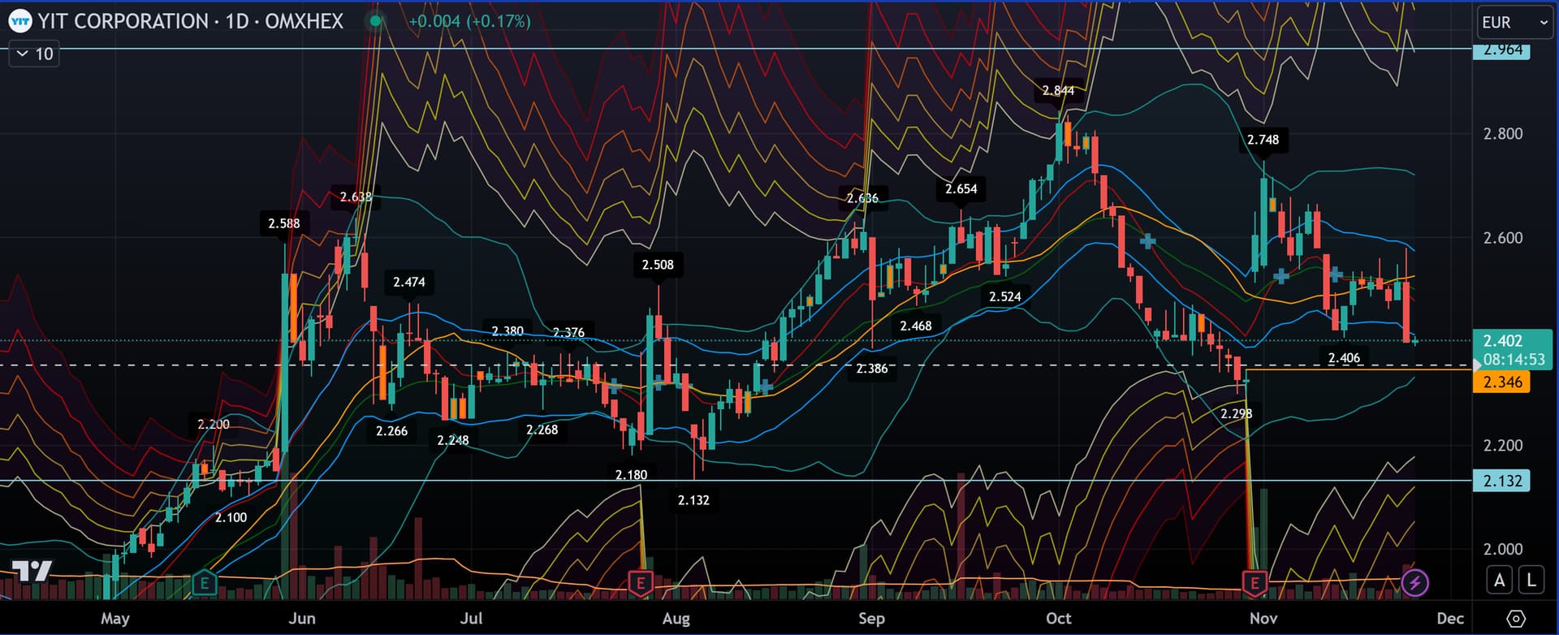Click the Oct label on time axis
Screen dimensions: 1559x635
[x=1058, y=619]
